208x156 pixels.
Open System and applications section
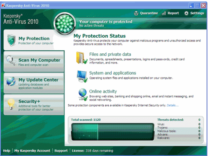(x=113, y=73)
